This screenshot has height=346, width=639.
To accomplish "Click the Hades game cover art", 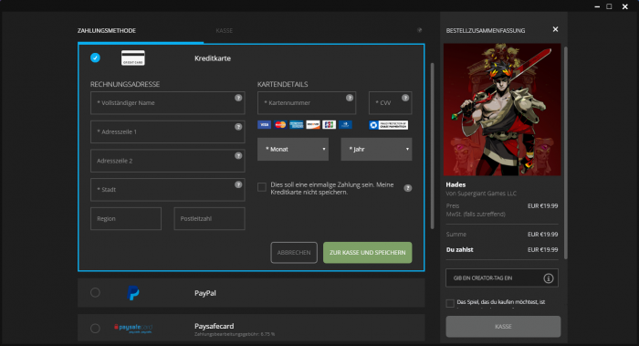I will click(502, 110).
